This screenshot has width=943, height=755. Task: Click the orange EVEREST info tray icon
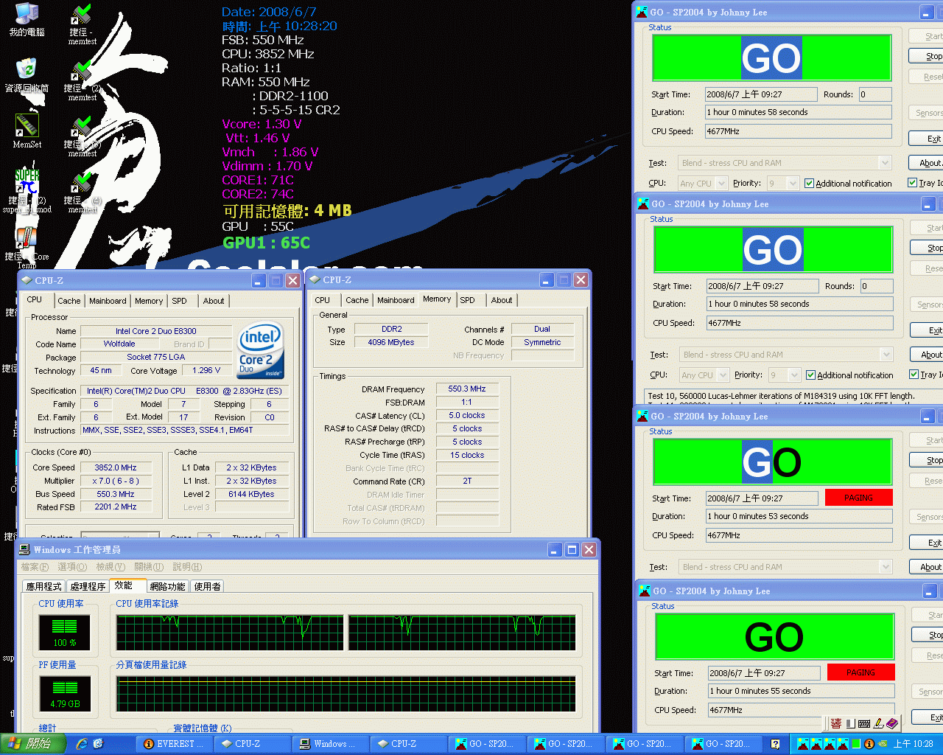(869, 744)
